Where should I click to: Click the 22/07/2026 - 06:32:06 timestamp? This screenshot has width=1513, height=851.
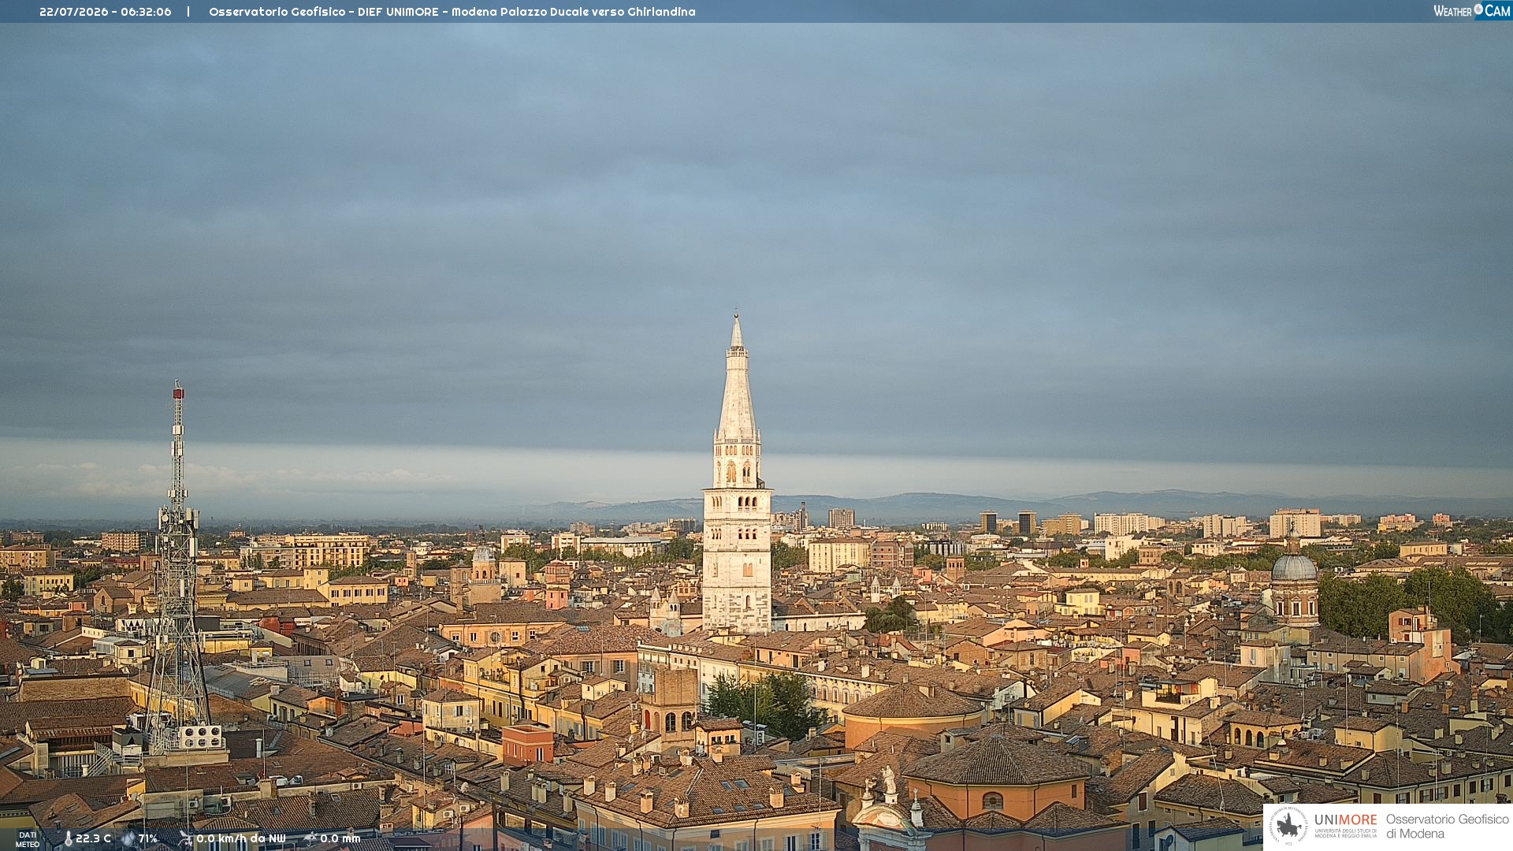coord(106,12)
